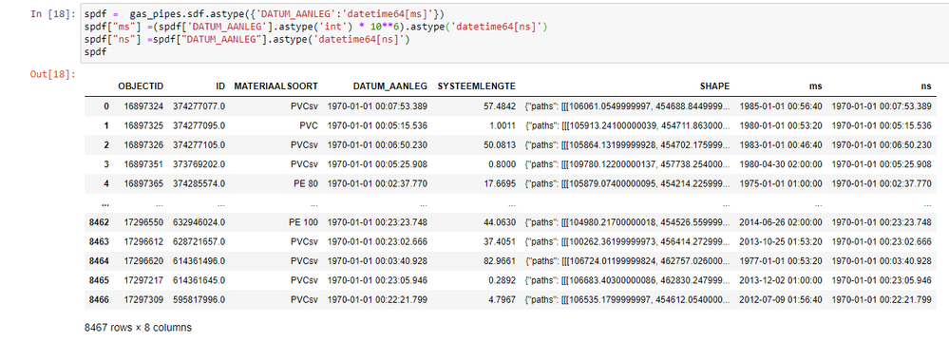Click SYSTEEMLENGTE value 57.4842
This screenshot has width=949, height=343.
tap(500, 106)
